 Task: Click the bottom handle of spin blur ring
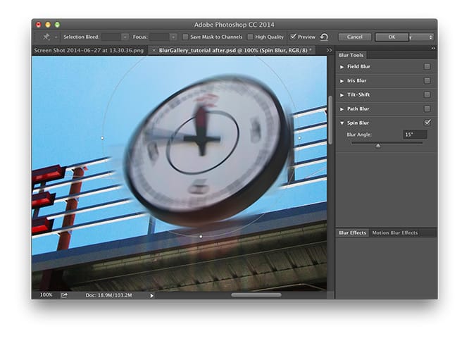(x=201, y=236)
